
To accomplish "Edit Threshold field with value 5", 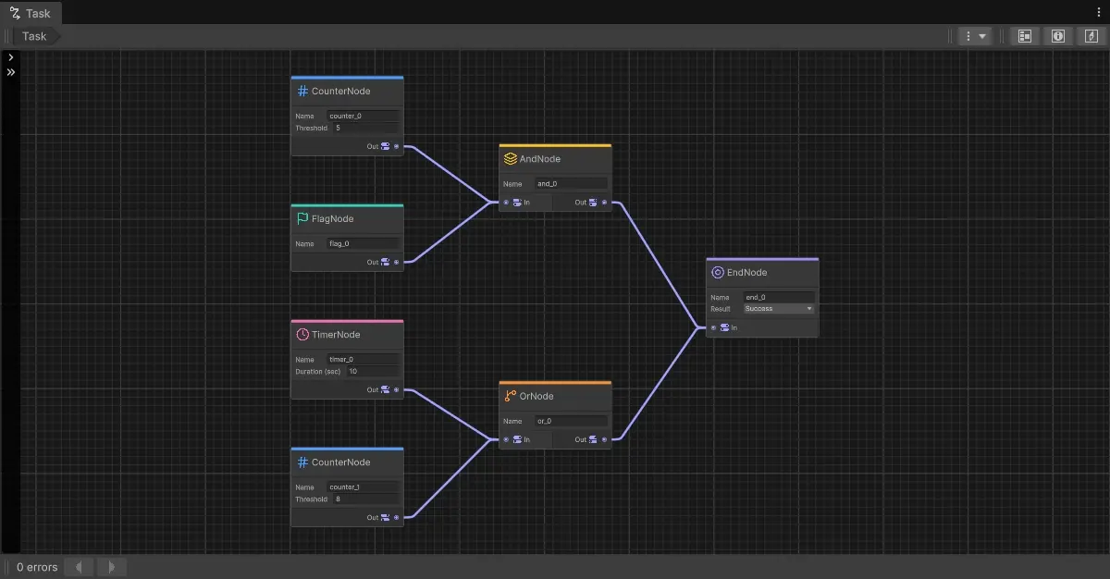I will click(365, 128).
